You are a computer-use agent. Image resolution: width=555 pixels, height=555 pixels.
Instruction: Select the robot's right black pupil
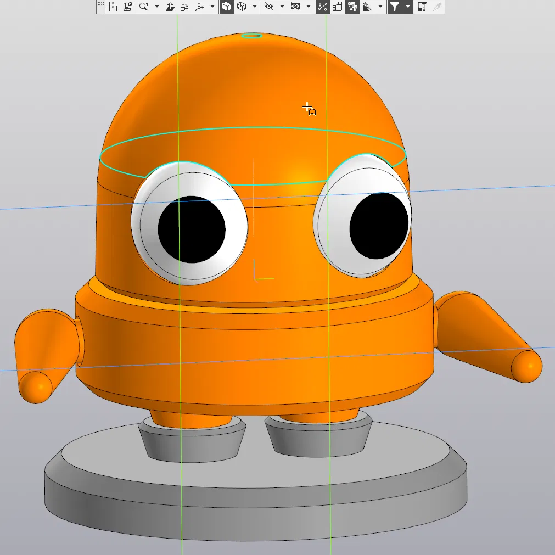379,226
